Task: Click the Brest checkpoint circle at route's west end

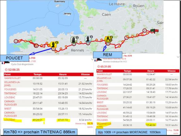Action: (x=16, y=41)
